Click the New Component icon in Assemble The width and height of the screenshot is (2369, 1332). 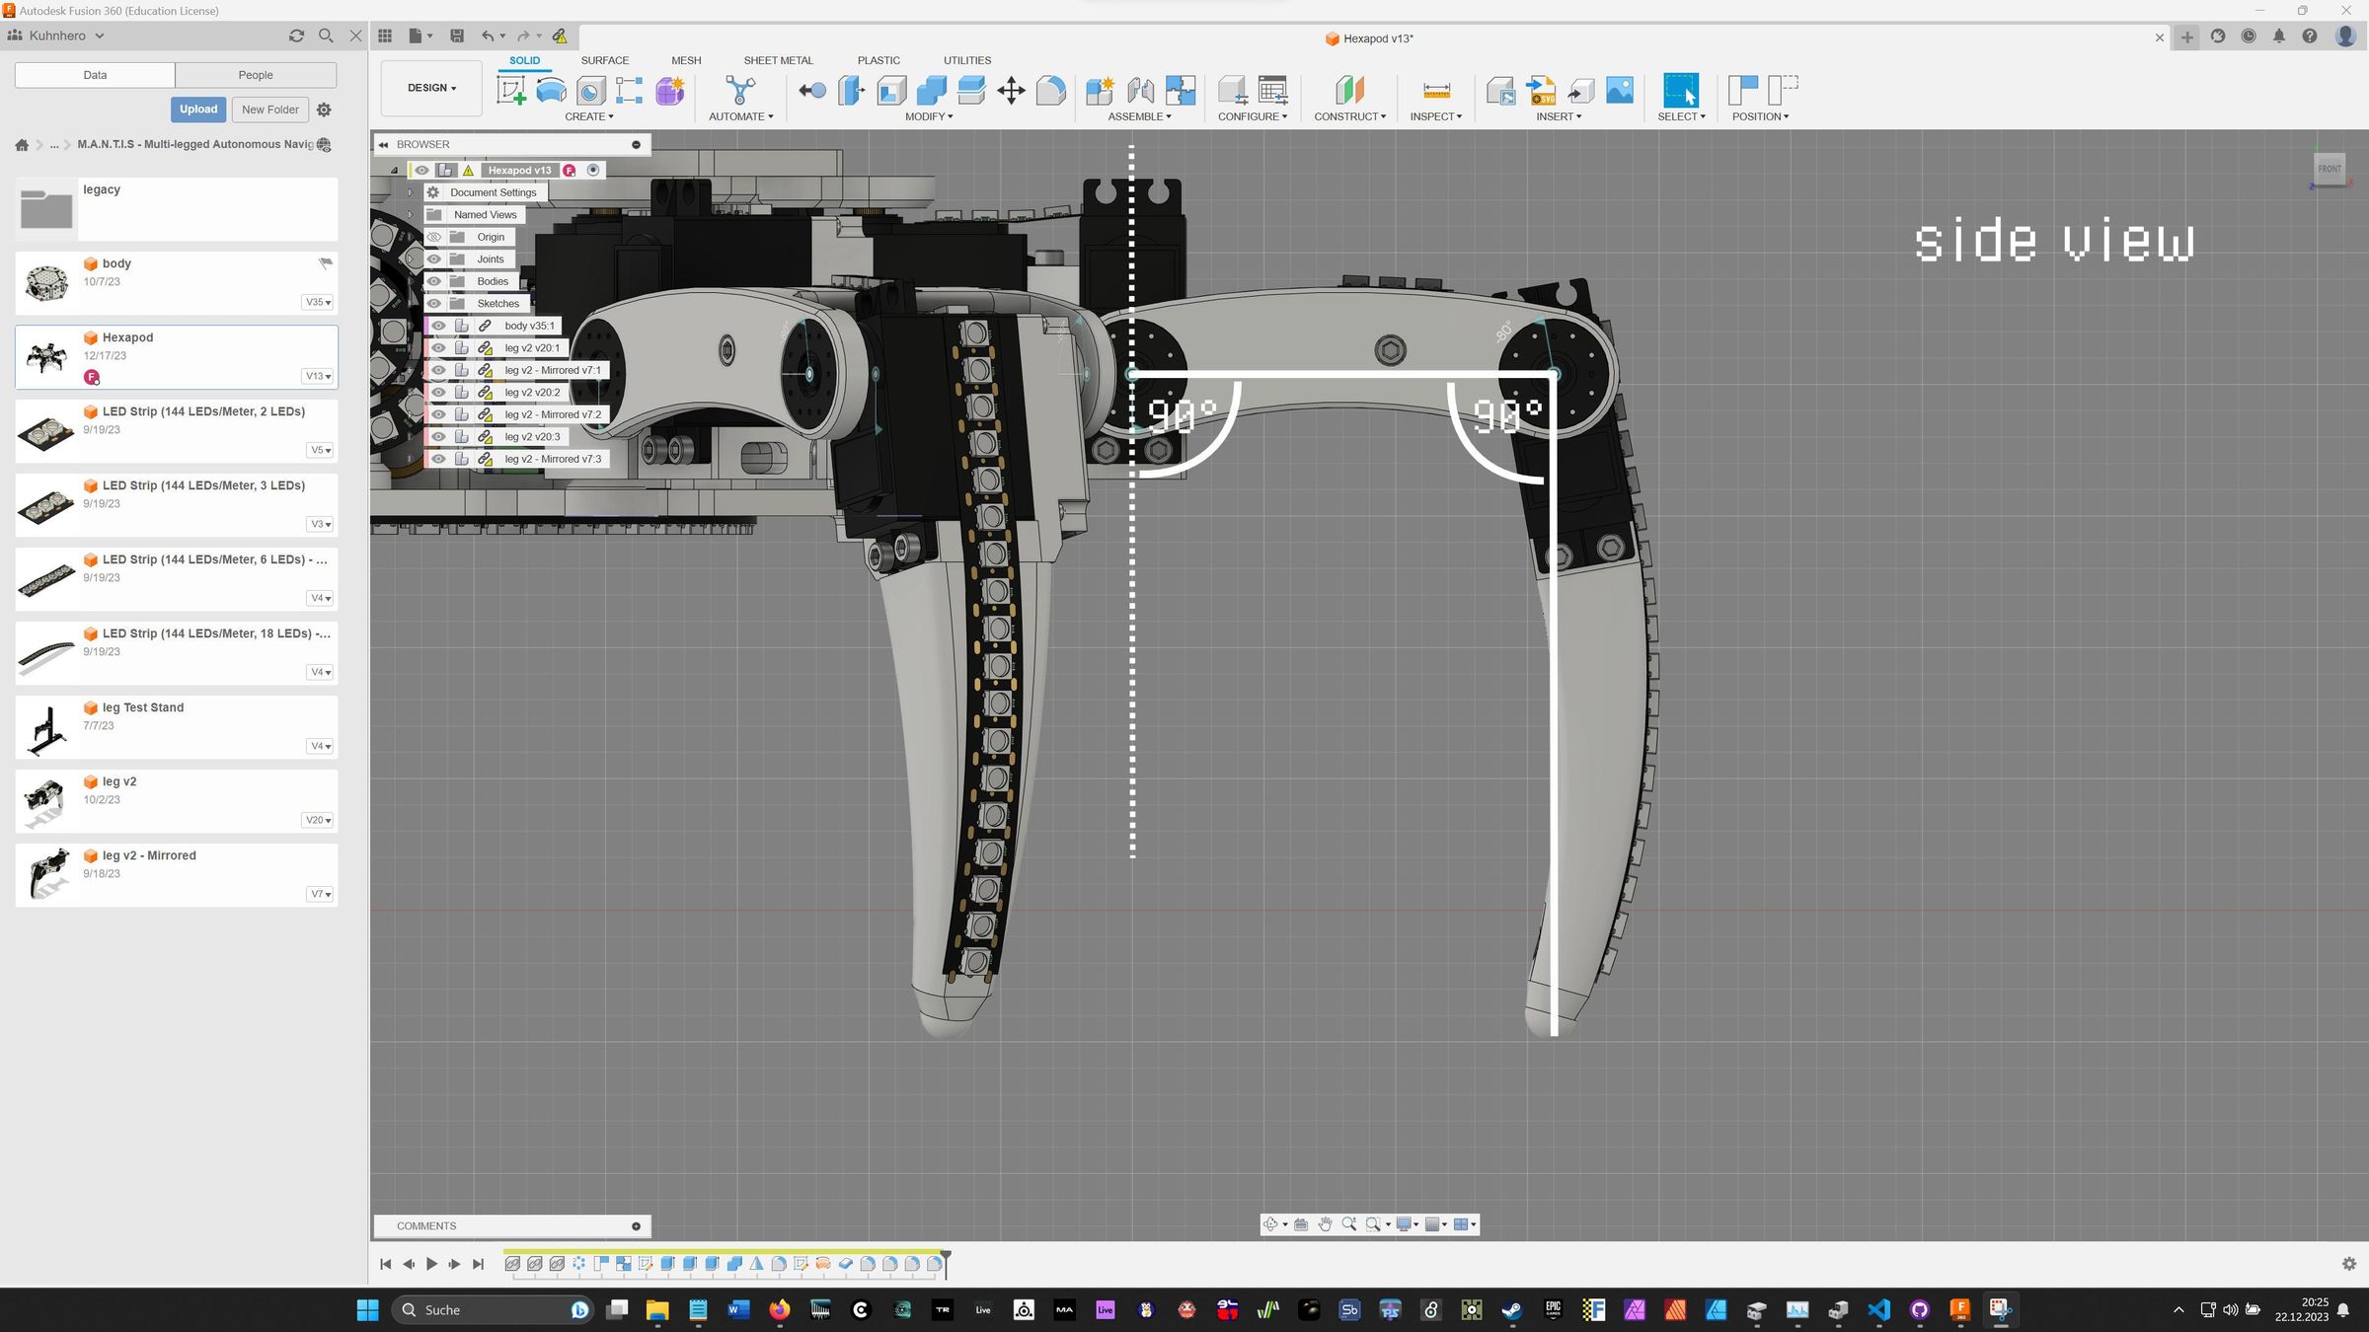click(x=1100, y=91)
